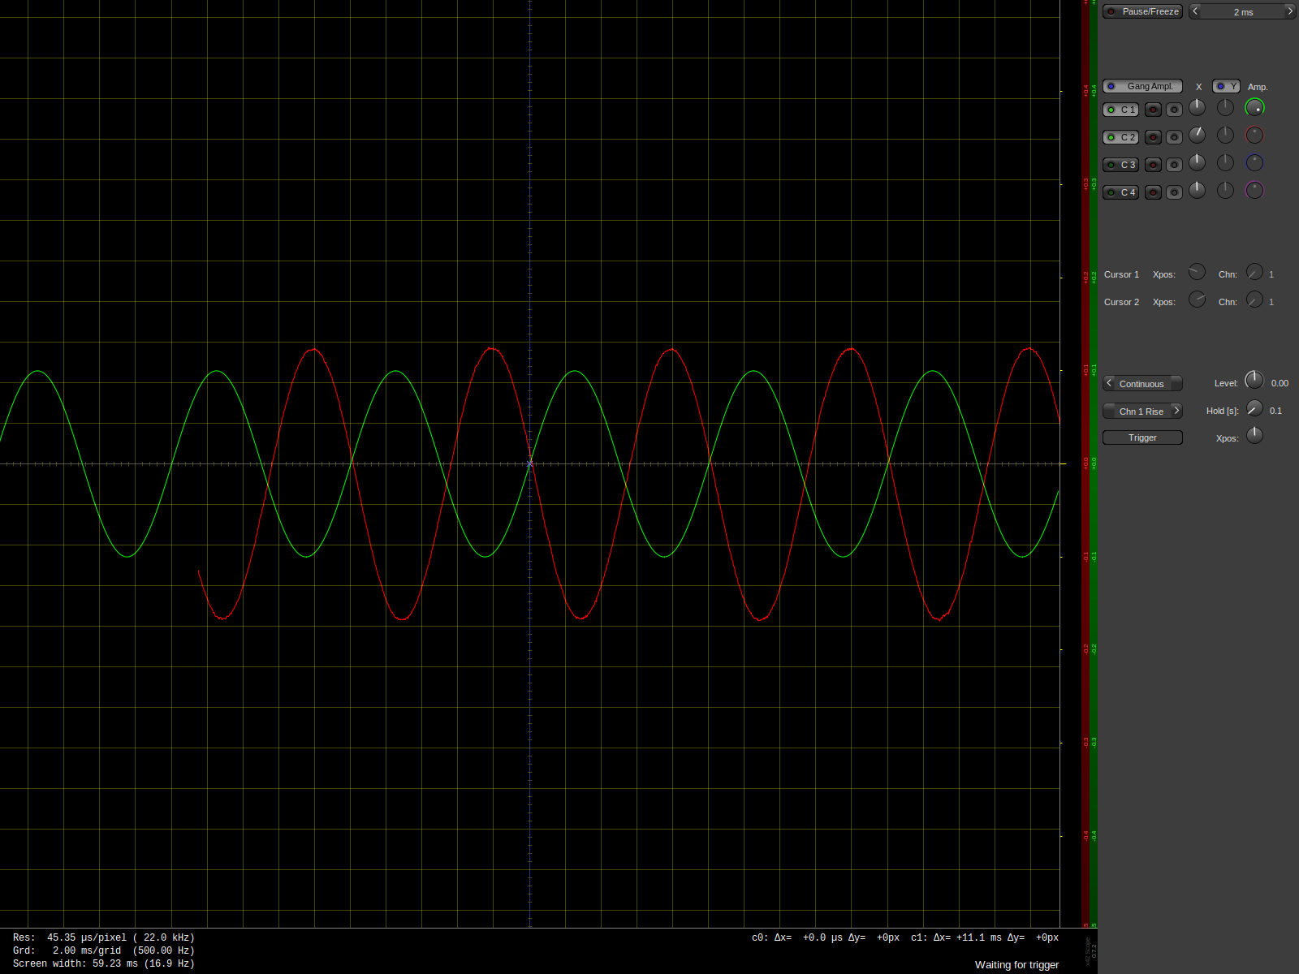Click the Y offset knob for C 3
This screenshot has width=1299, height=974.
click(1226, 162)
